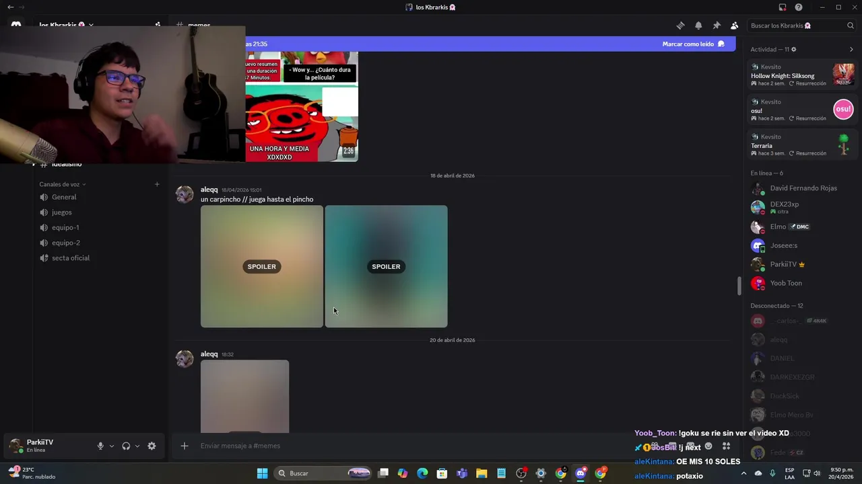Viewport: 862px width, 484px height.
Task: Open the blurred image from 20 April message
Action: (244, 397)
